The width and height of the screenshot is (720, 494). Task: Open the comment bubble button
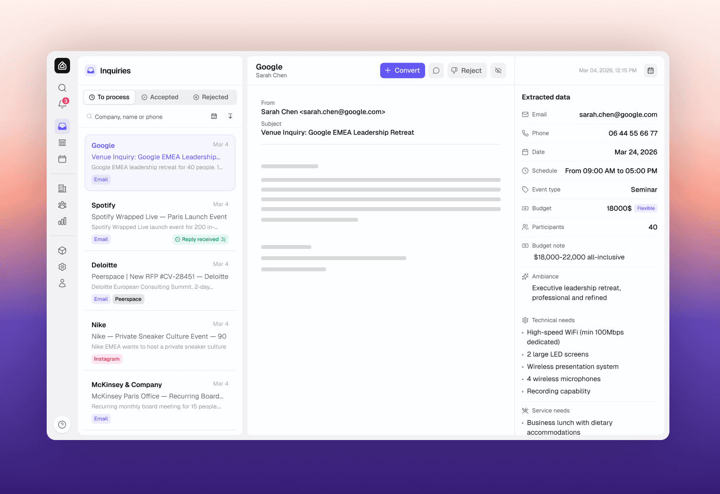[436, 71]
